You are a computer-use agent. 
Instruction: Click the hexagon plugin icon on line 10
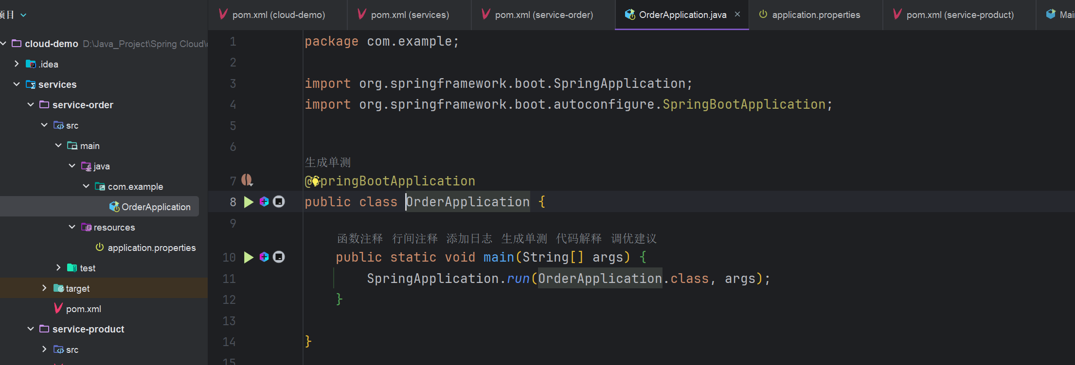[x=264, y=257]
